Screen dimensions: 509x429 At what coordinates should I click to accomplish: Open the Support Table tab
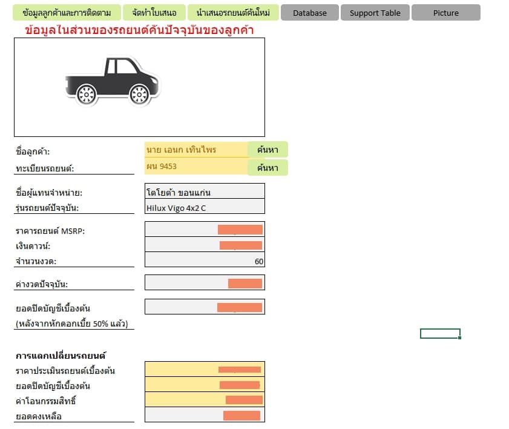(375, 13)
